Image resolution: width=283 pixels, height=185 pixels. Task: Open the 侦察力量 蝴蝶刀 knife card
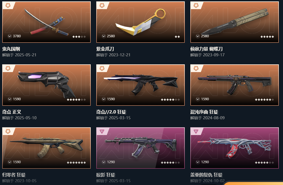(x=234, y=22)
